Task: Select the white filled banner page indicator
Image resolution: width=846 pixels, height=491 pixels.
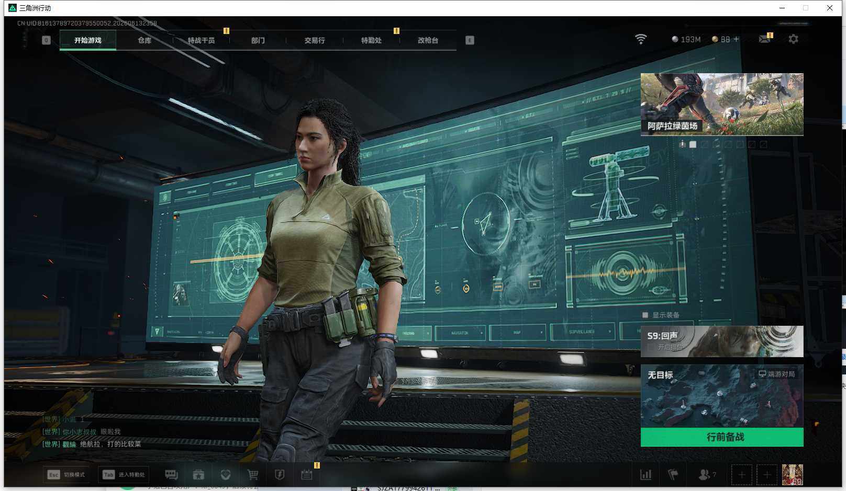Action: (x=693, y=144)
